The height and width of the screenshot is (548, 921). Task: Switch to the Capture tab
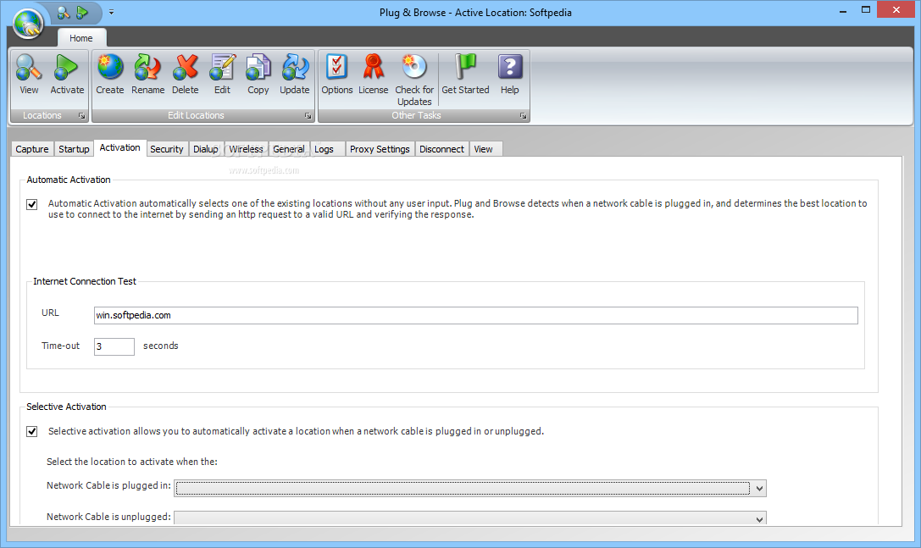32,149
